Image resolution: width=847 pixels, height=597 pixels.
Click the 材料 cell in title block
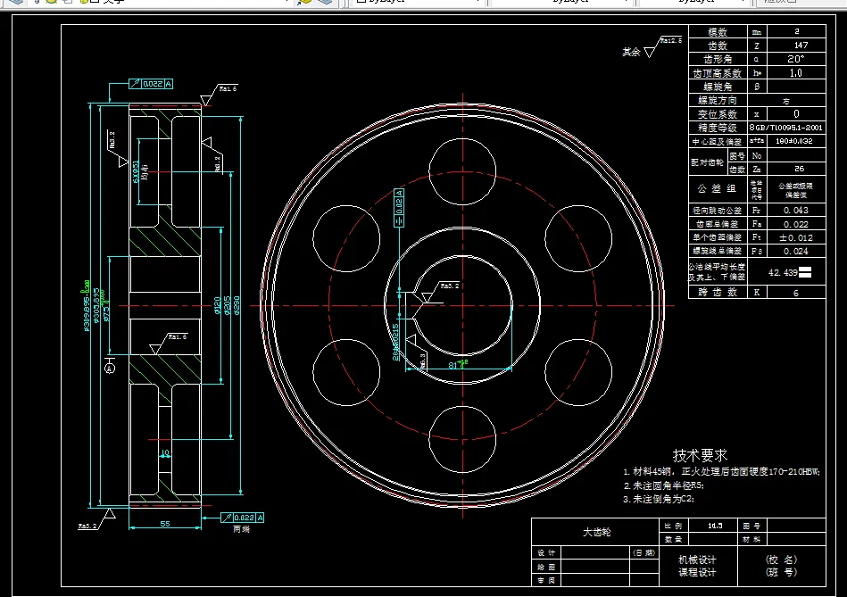tap(752, 539)
